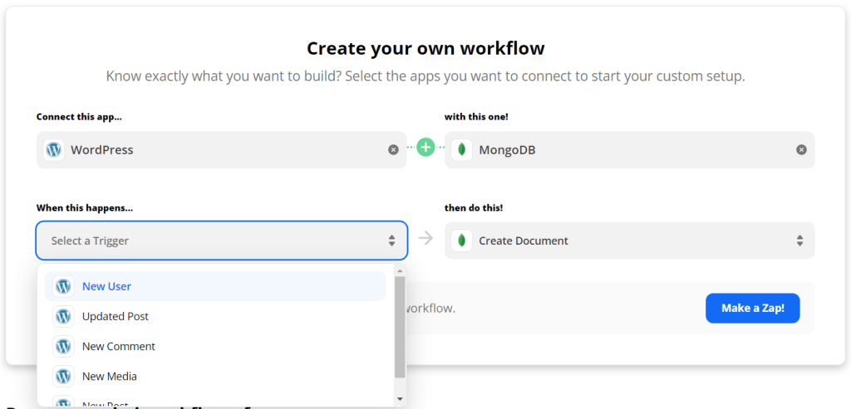Click the arrow between trigger and action
The width and height of the screenshot is (851, 409).
point(426,238)
